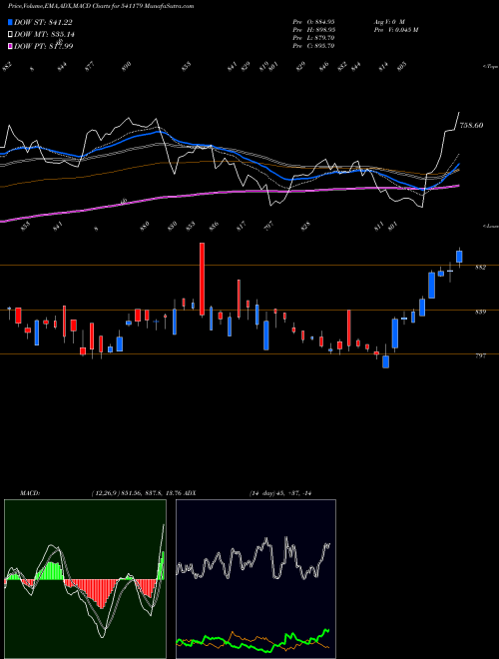
Task: Click the Pre L low price value
Action: [x=313, y=38]
